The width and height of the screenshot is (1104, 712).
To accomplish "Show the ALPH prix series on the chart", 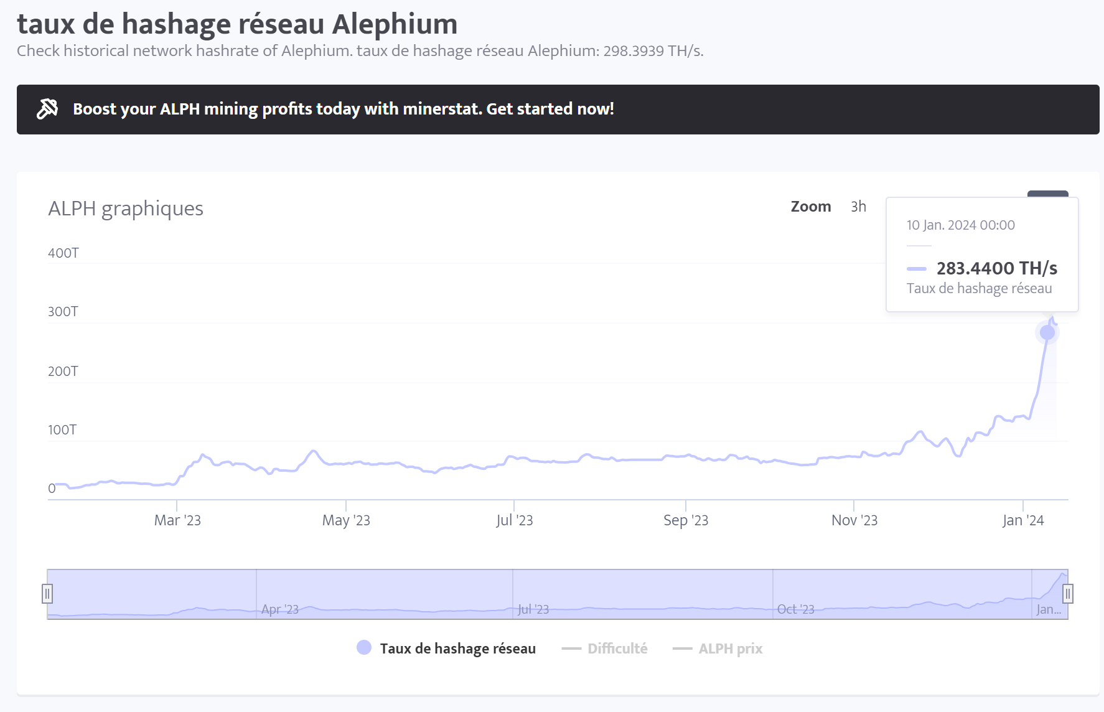I will [730, 649].
